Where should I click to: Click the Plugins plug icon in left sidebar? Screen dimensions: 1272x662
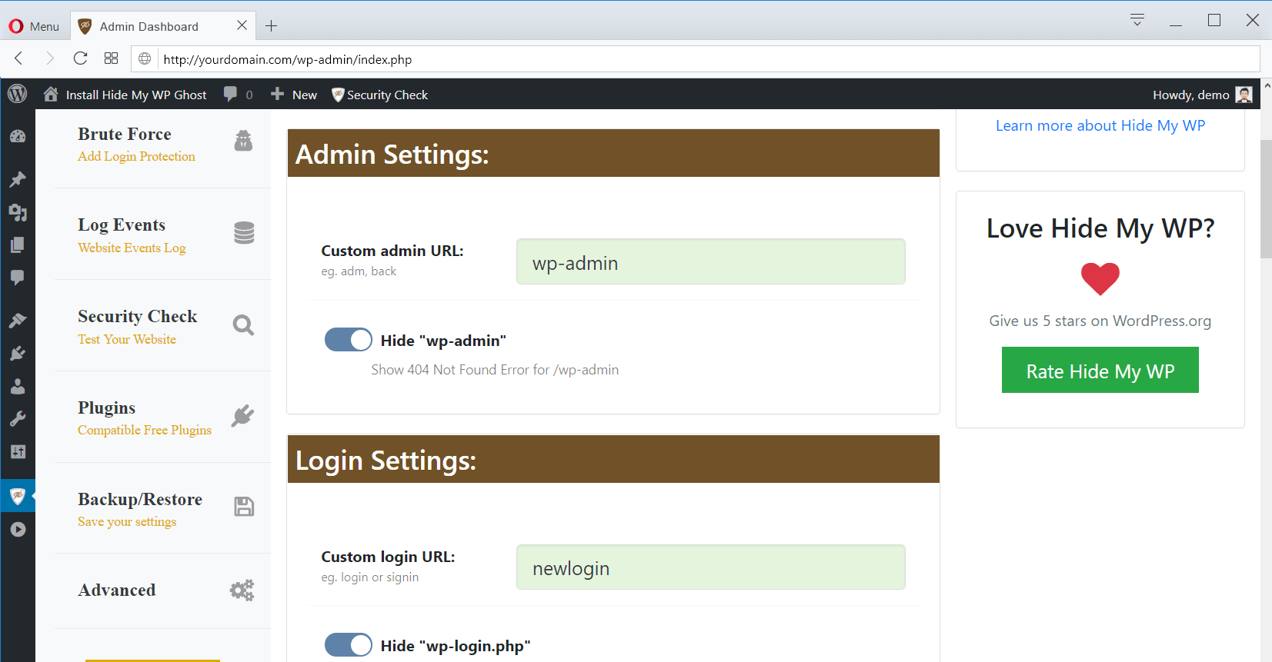18,354
